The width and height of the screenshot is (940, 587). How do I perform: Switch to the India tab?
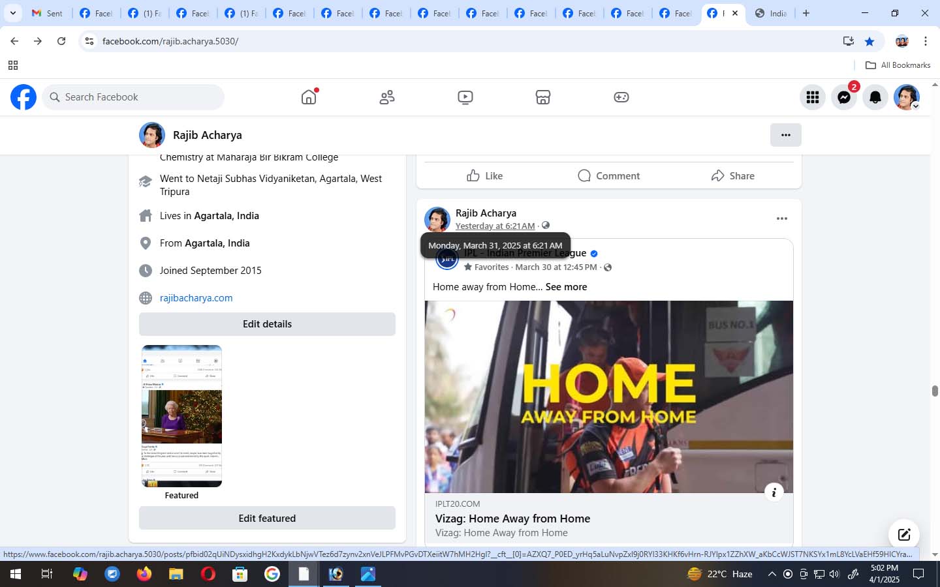point(771,13)
